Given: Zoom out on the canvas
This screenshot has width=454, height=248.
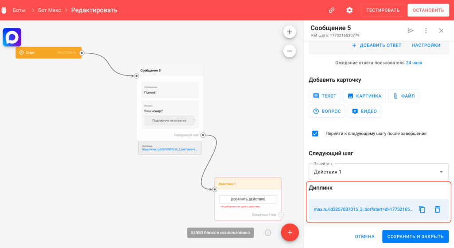Looking at the screenshot, I should tap(290, 51).
